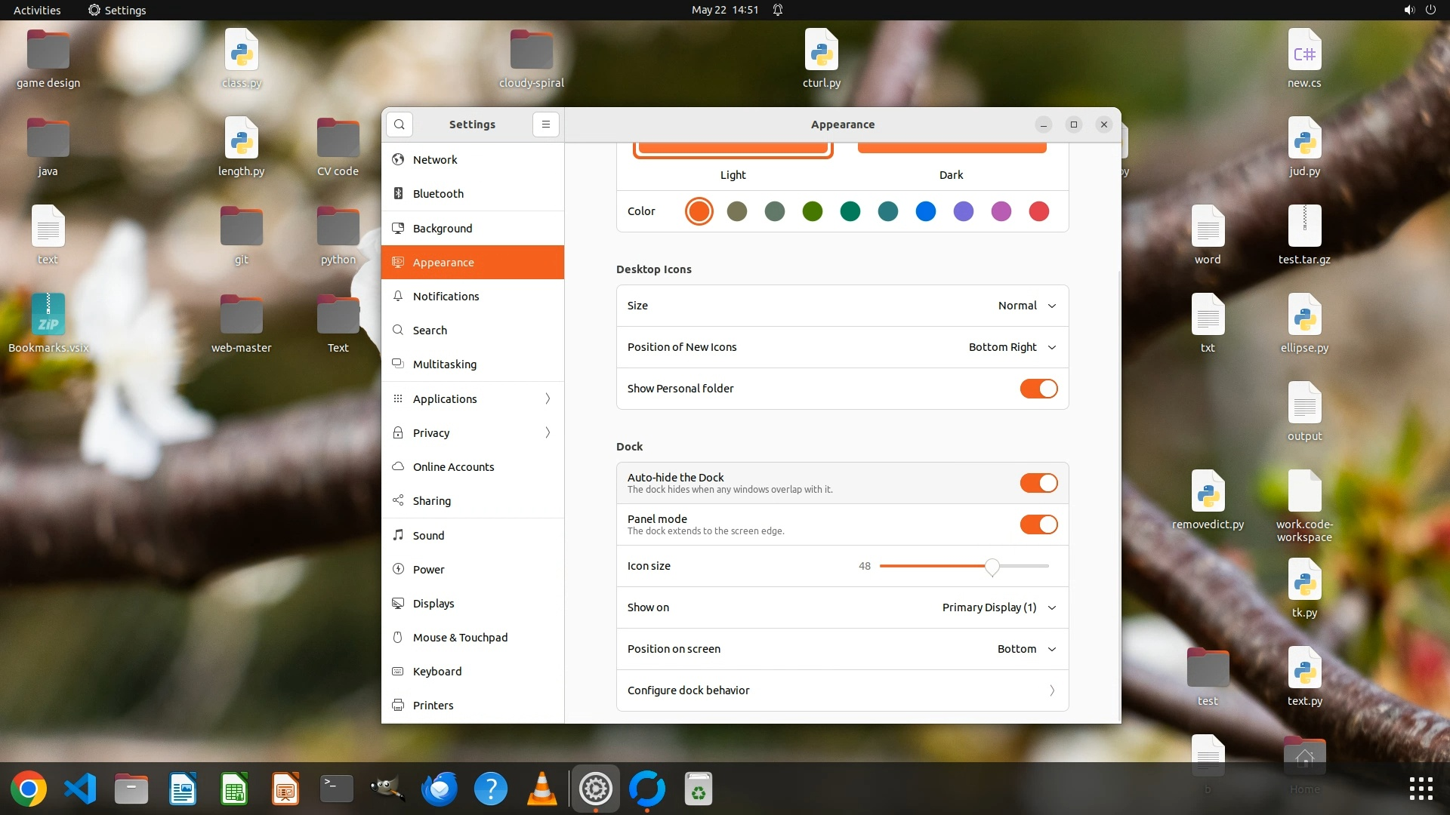Click the Bluetooth icon in sidebar

(x=398, y=194)
